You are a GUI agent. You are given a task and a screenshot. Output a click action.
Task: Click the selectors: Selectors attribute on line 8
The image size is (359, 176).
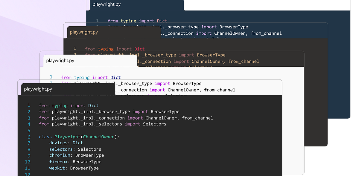75,149
